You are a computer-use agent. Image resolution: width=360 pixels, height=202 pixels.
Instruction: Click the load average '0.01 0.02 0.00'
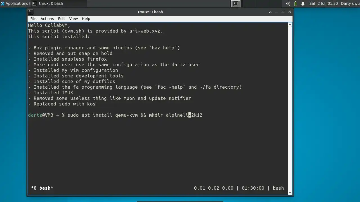pyautogui.click(x=213, y=188)
